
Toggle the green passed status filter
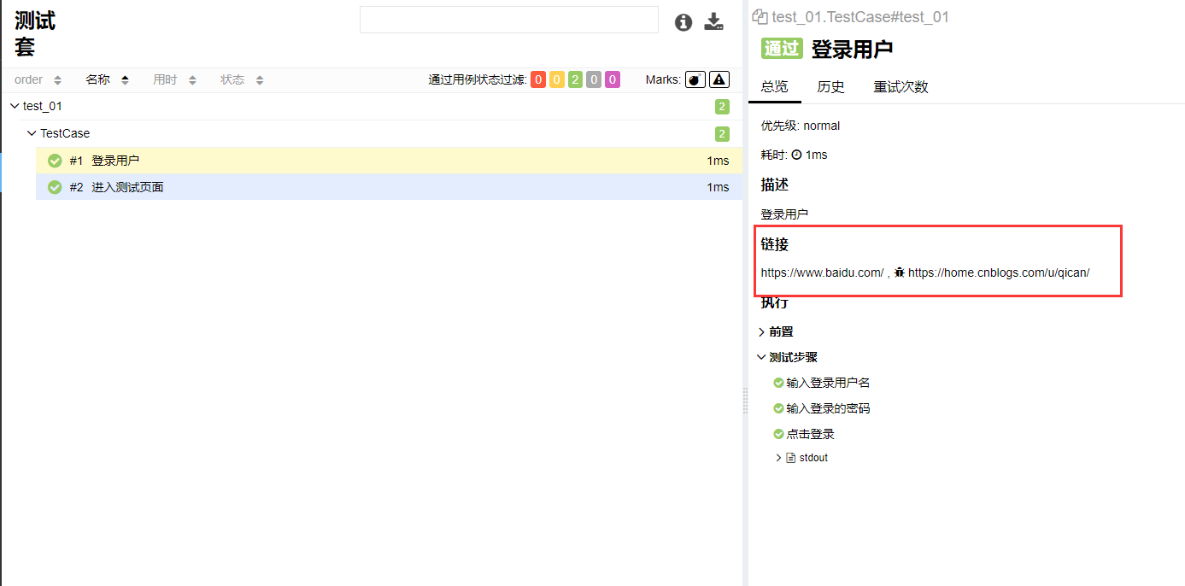coord(575,80)
